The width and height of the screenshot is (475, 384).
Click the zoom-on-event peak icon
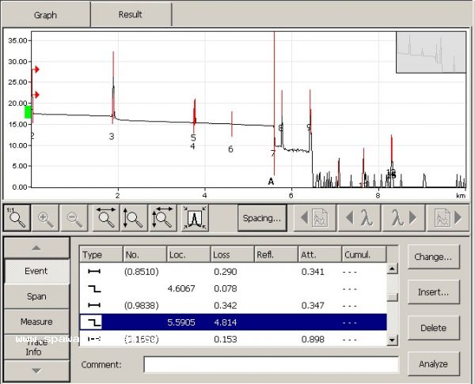coord(195,217)
